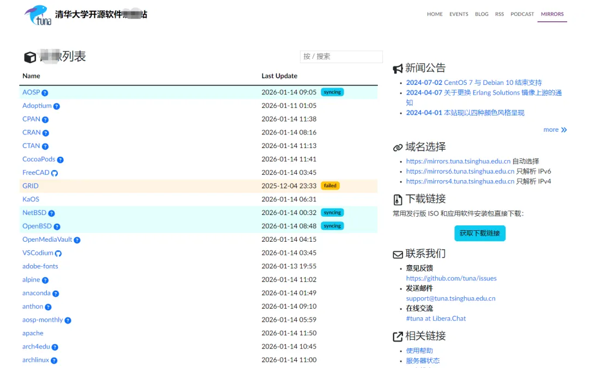
Task: Open the GRID mirror link
Action: 31,186
